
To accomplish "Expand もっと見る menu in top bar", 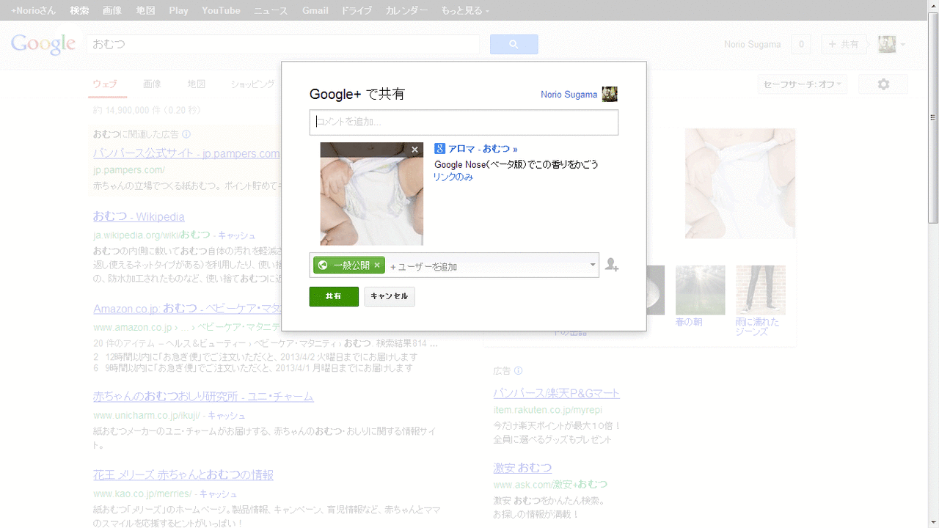I will pyautogui.click(x=465, y=10).
